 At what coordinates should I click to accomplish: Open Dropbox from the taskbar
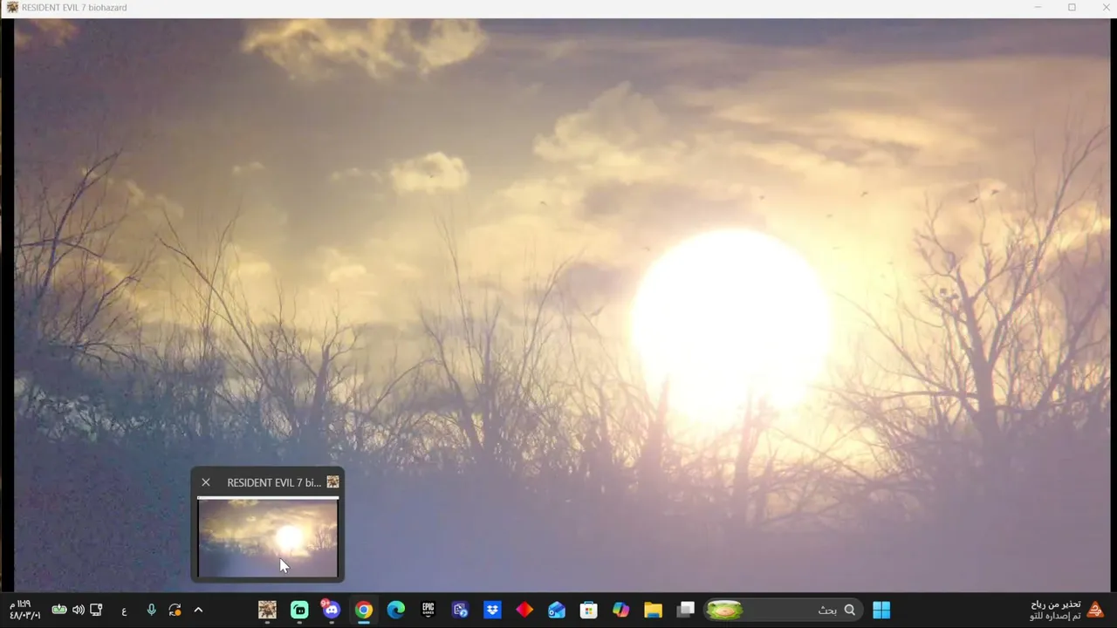492,610
